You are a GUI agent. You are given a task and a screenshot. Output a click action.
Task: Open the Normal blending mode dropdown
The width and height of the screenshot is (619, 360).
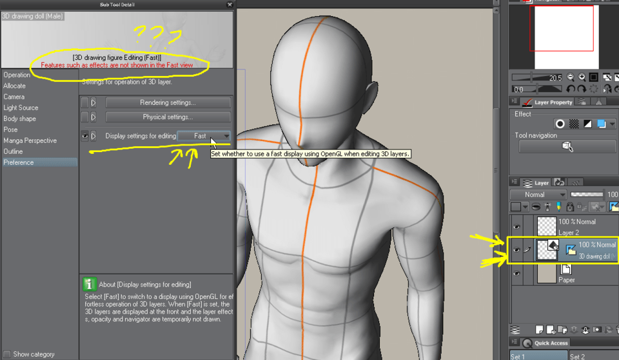pos(538,194)
